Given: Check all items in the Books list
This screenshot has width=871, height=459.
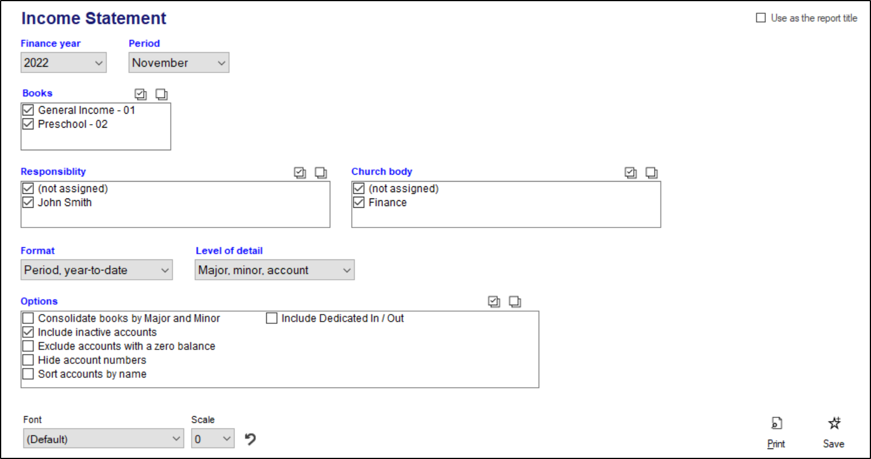Looking at the screenshot, I should pos(140,94).
